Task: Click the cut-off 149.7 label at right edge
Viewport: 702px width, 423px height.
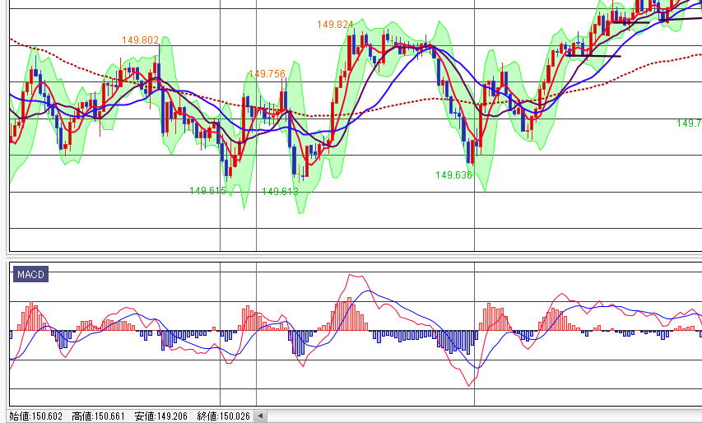Action: coord(689,123)
